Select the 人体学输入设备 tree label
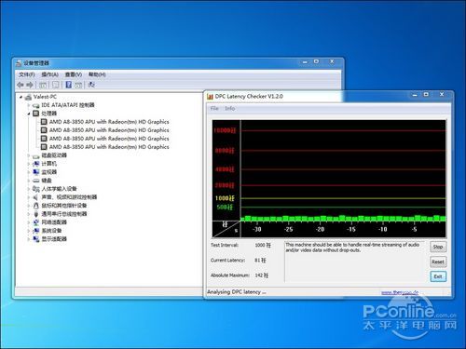 (59, 189)
